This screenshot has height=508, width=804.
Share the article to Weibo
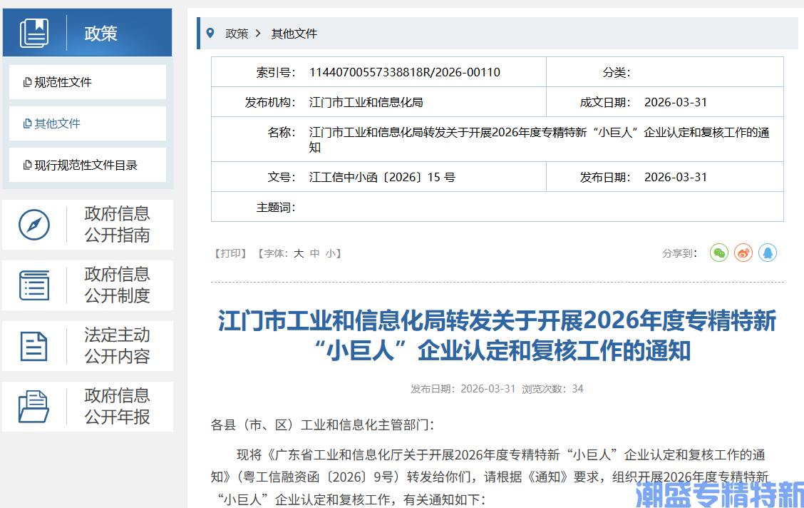click(743, 253)
